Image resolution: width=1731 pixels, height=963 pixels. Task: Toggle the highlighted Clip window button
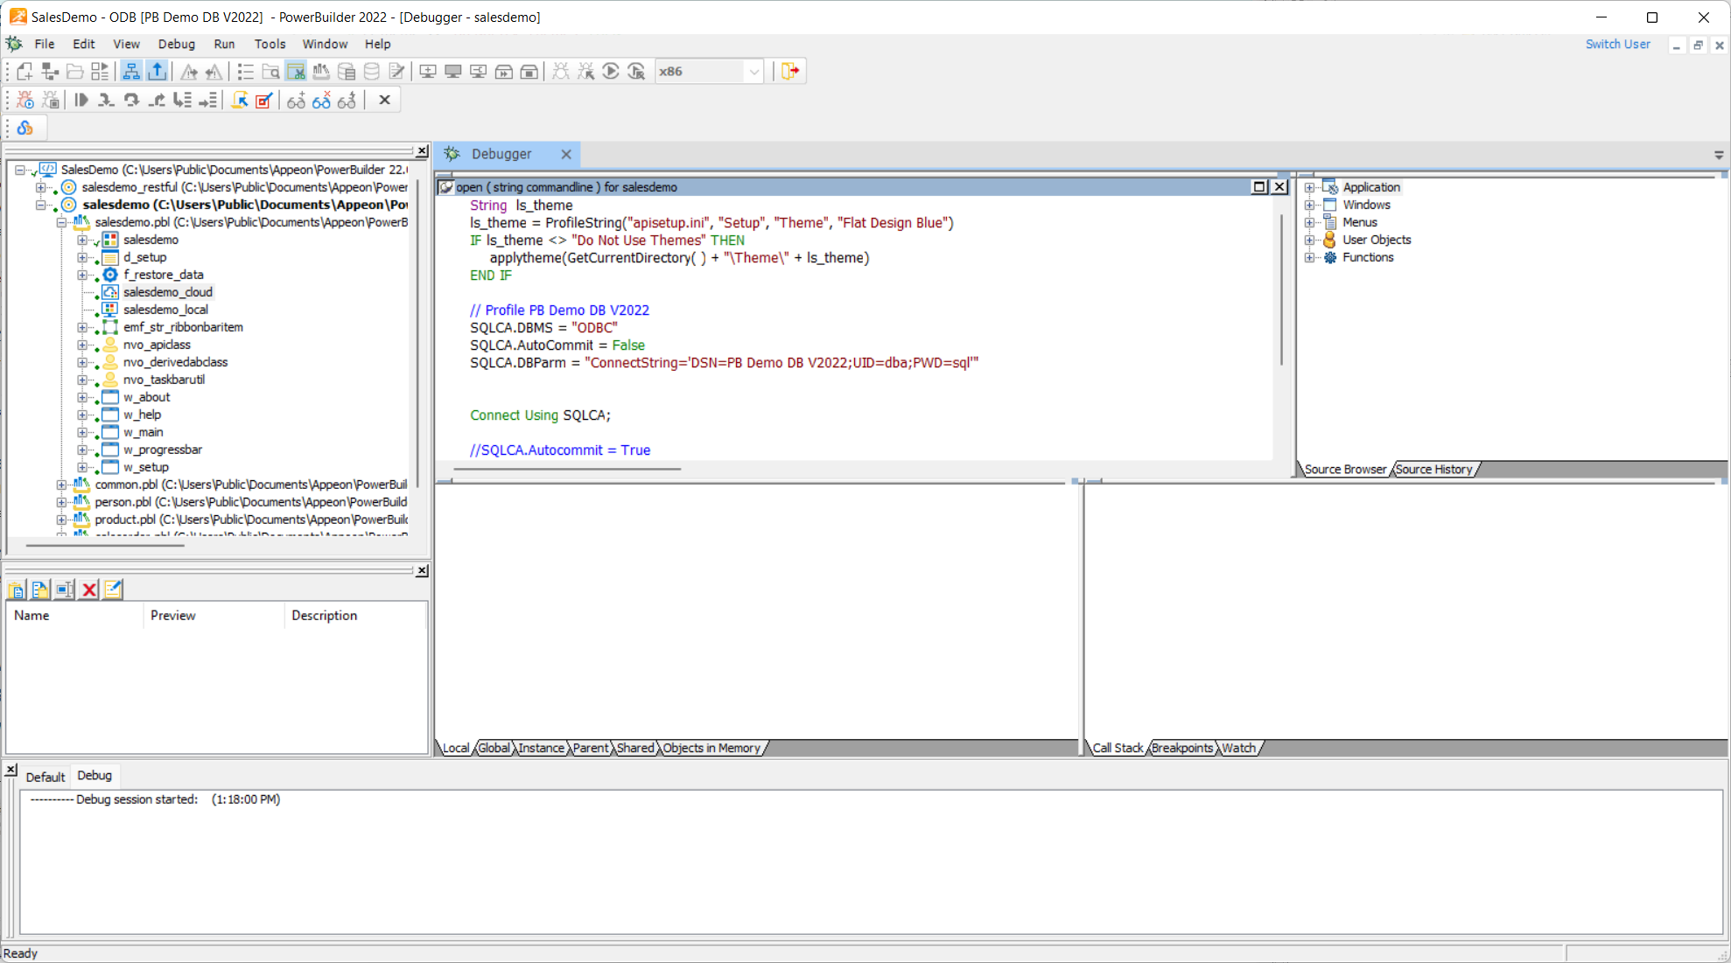tap(296, 72)
